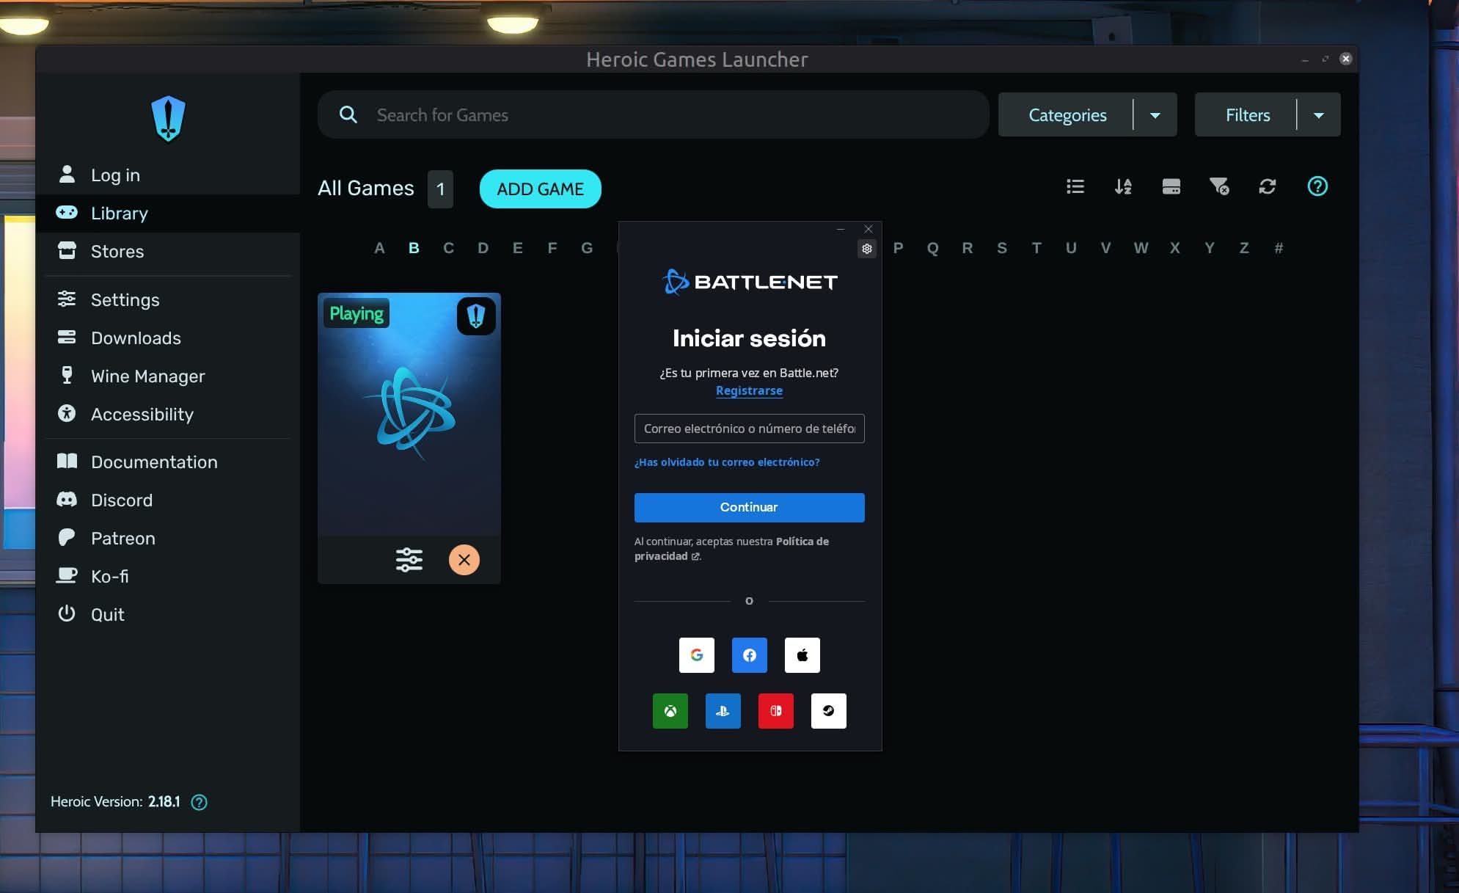Sort games alphabetically

pos(1122,186)
